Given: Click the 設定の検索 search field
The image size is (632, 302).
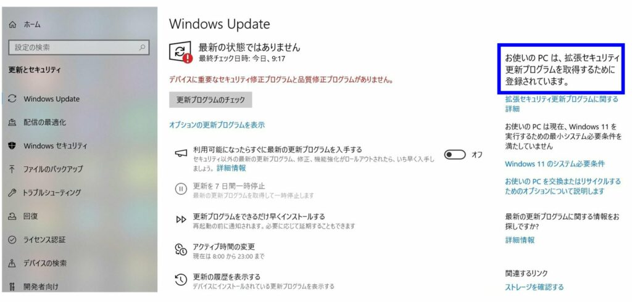Looking at the screenshot, I should [x=78, y=47].
